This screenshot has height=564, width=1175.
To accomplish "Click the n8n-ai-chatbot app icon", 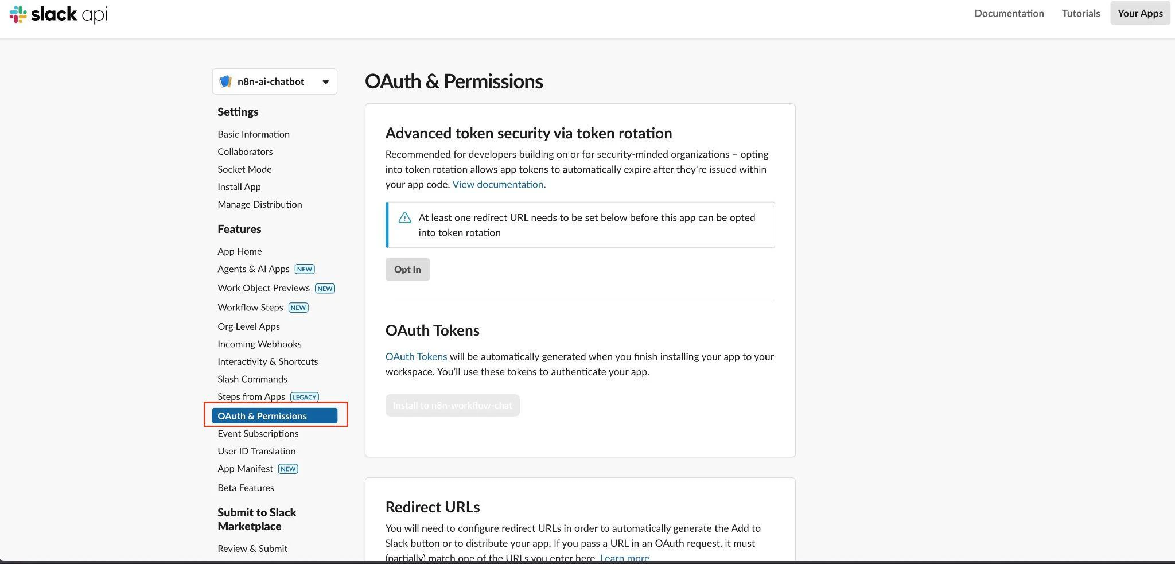I will [225, 81].
